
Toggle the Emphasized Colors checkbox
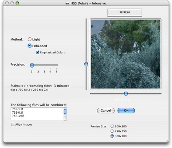(37, 52)
